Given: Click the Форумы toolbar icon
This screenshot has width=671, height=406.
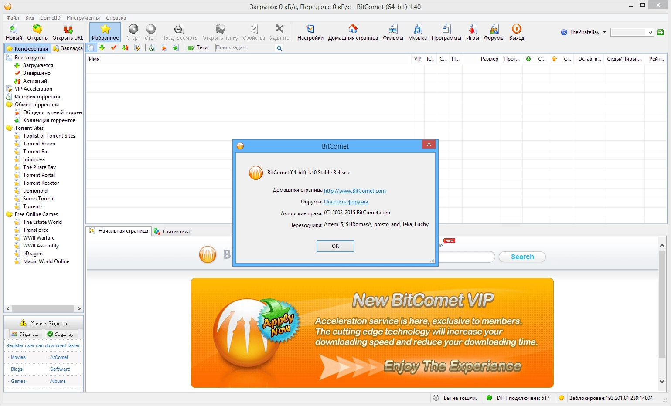Looking at the screenshot, I should [x=494, y=32].
